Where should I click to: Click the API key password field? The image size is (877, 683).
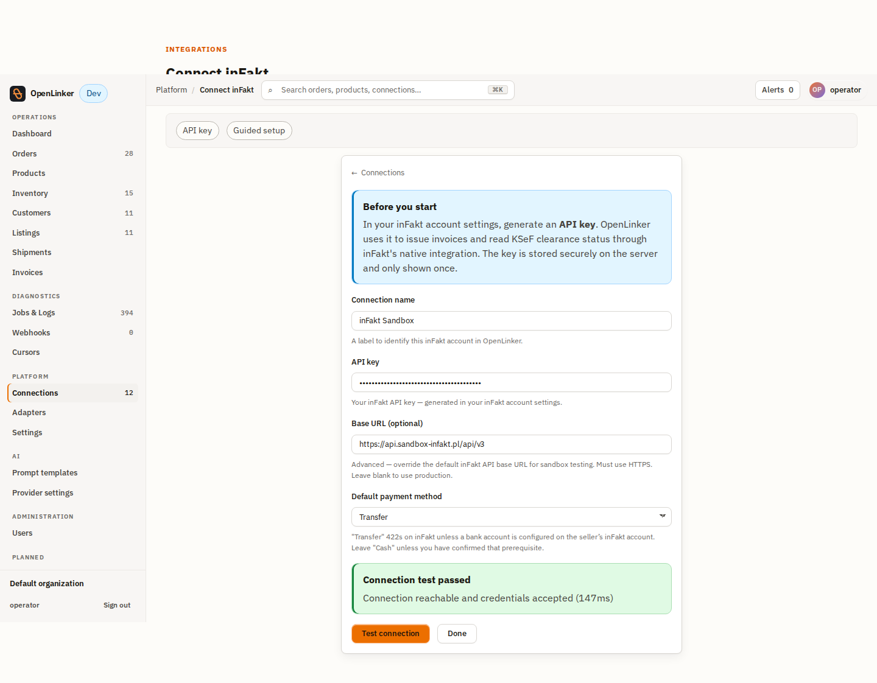point(511,382)
